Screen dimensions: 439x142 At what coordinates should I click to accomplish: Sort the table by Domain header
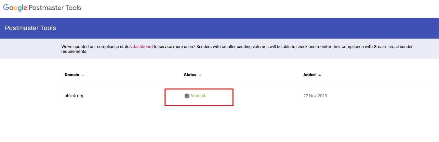tap(72, 75)
